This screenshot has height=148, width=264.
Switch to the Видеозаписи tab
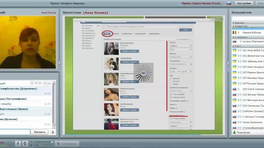pos(154,34)
